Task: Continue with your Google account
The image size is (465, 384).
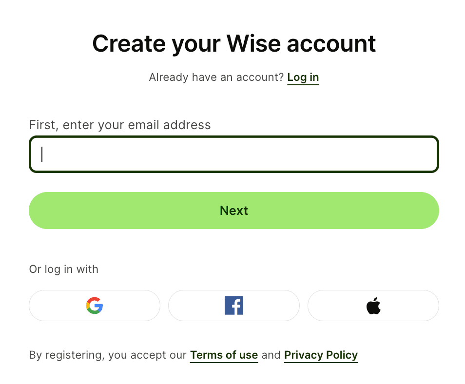Action: pyautogui.click(x=95, y=306)
